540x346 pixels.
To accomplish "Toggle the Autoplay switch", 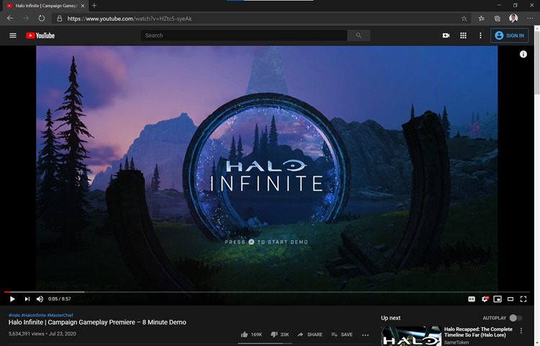I will (x=515, y=318).
